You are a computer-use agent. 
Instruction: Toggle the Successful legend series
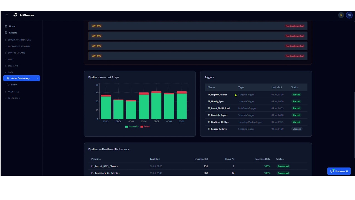click(132, 127)
